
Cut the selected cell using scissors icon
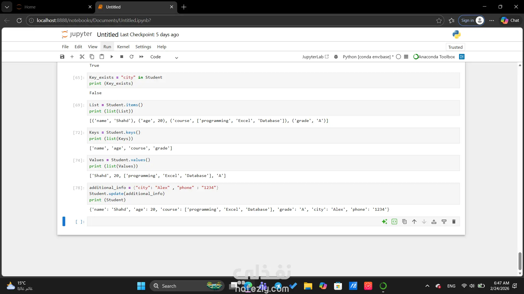[82, 57]
